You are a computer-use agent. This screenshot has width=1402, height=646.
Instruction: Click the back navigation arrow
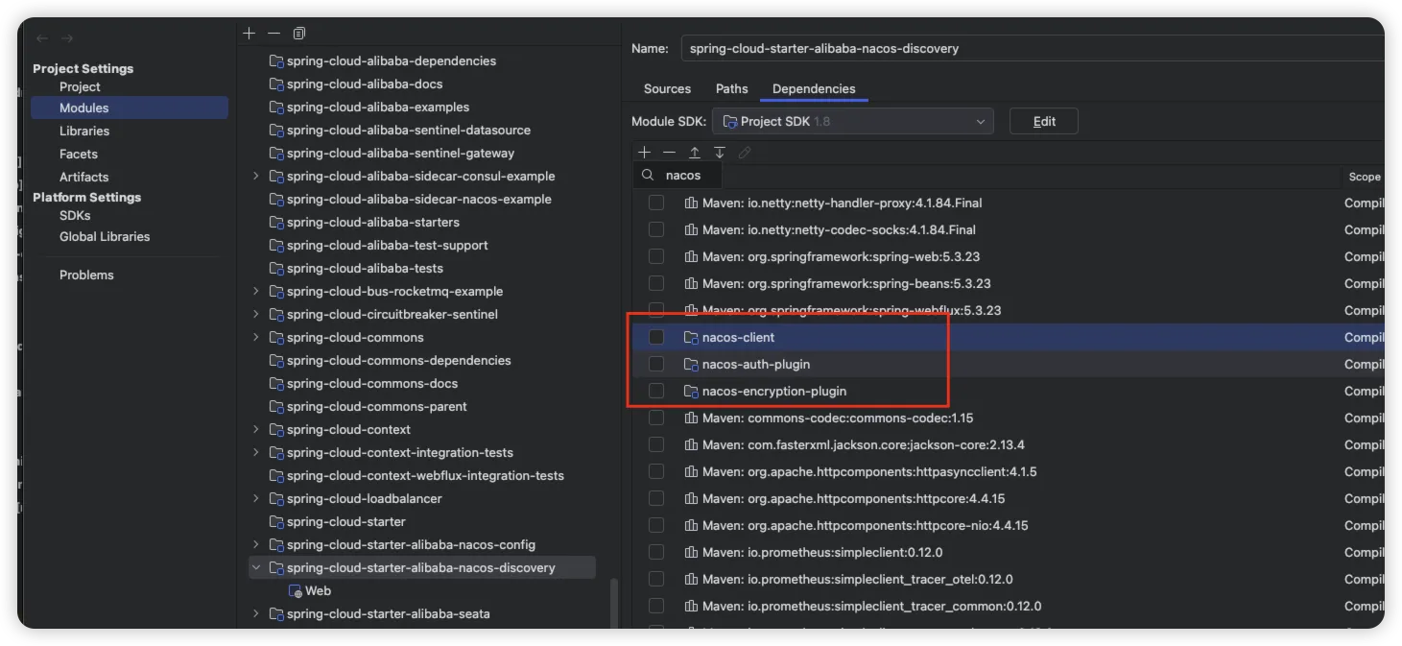[x=42, y=38]
